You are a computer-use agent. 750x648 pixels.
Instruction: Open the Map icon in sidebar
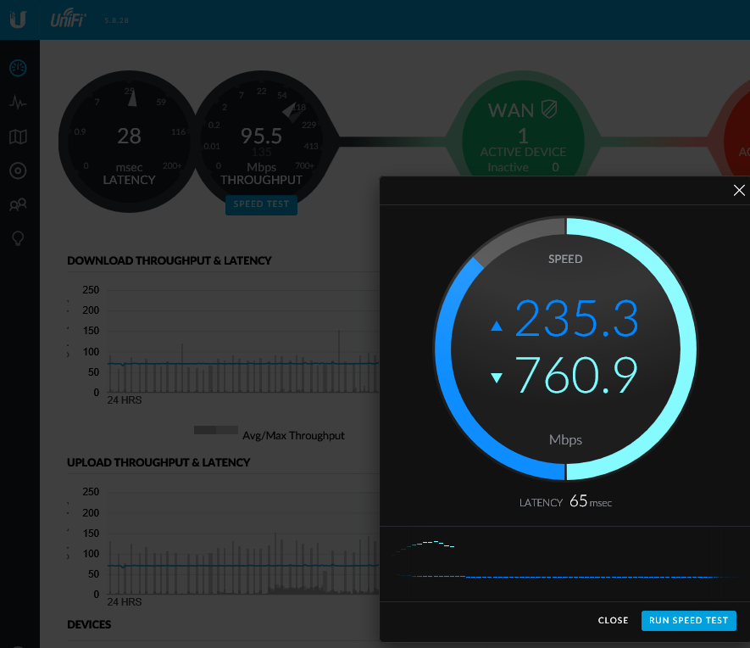(18, 137)
